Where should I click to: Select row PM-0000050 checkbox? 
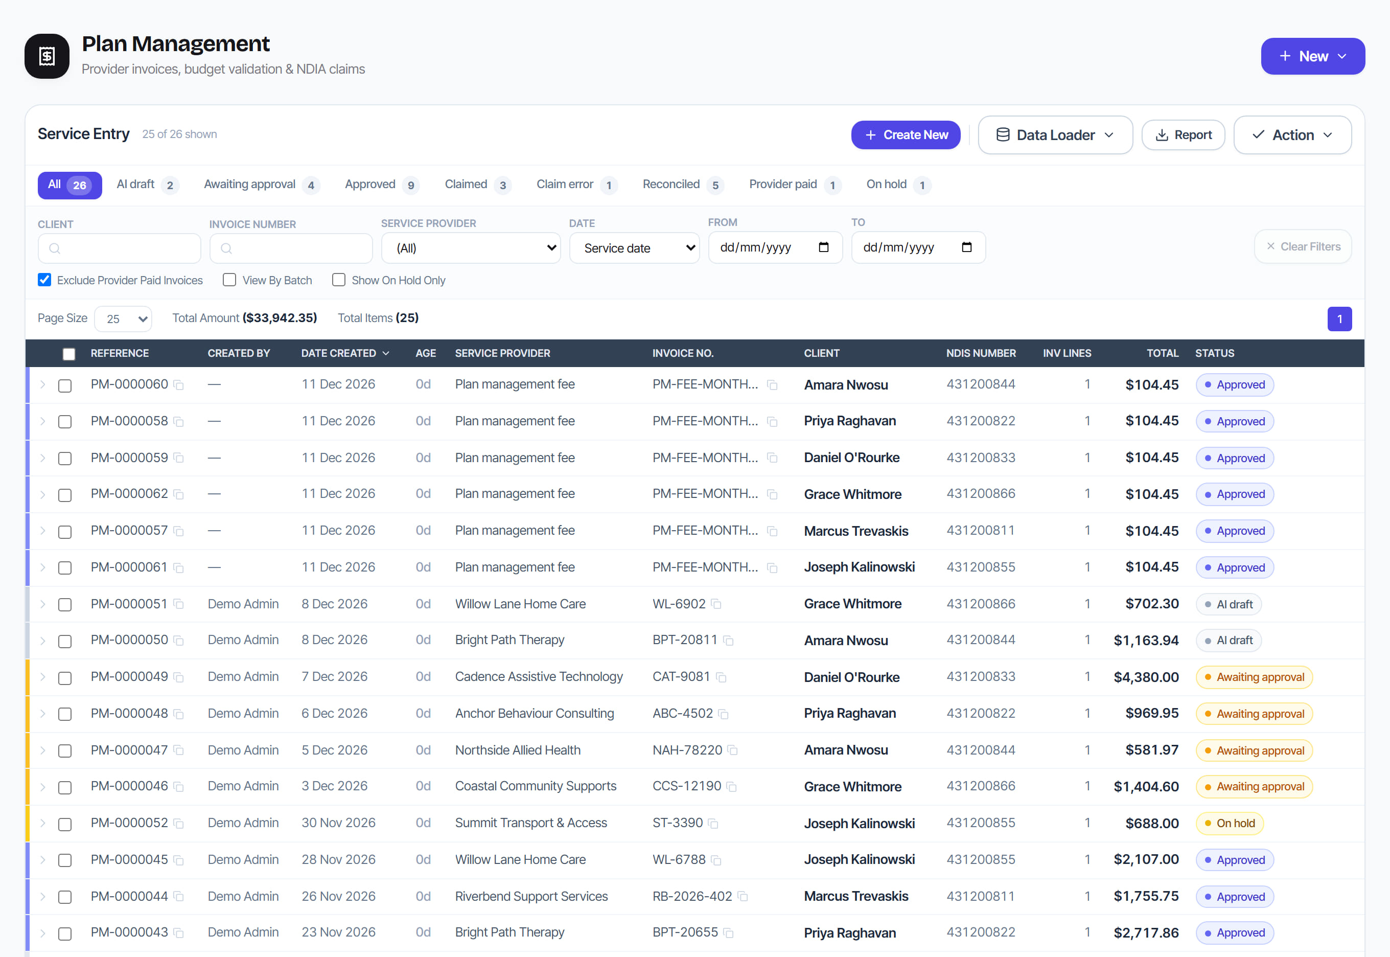pos(65,641)
